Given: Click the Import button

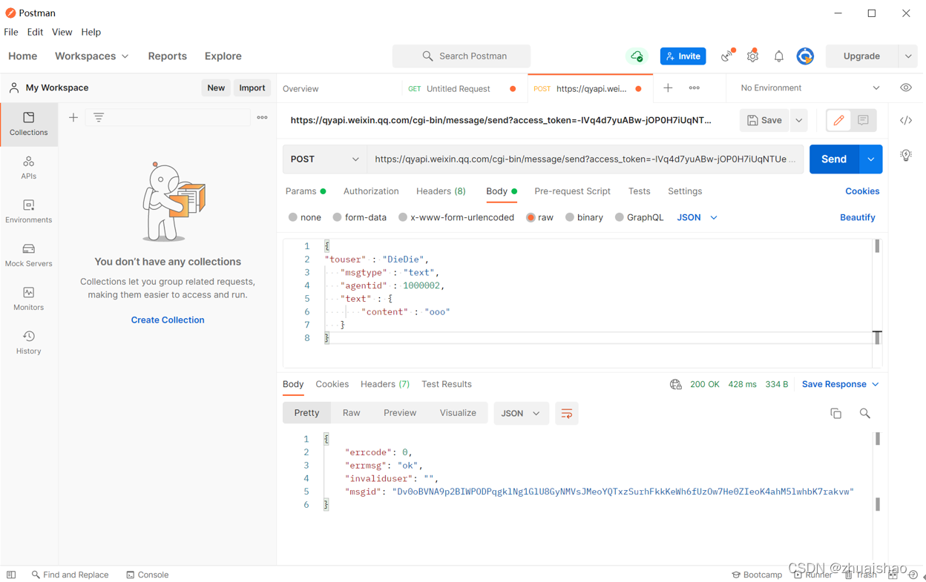Looking at the screenshot, I should (x=252, y=87).
